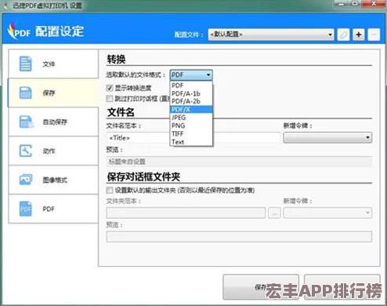Open the 自动保存 tab

[x=53, y=122]
